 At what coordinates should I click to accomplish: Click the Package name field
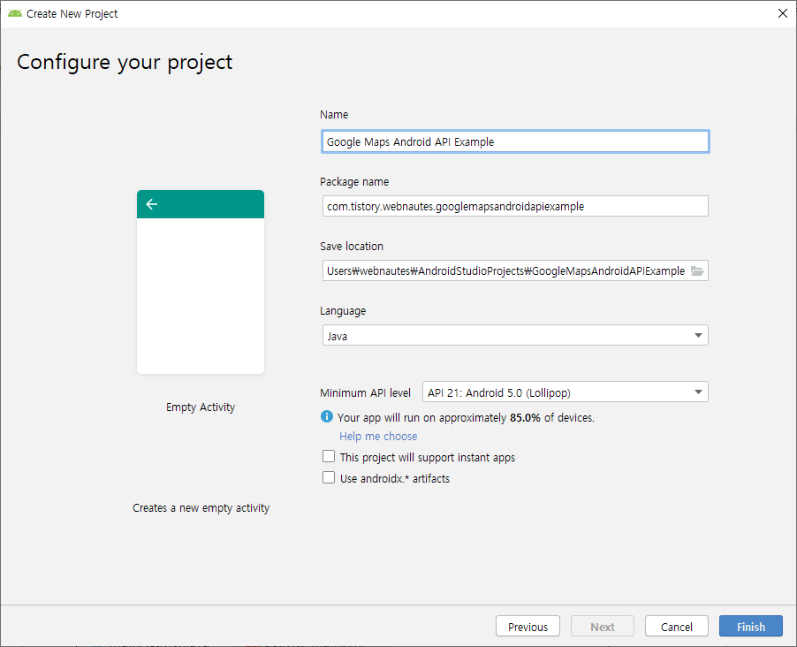[x=515, y=206]
